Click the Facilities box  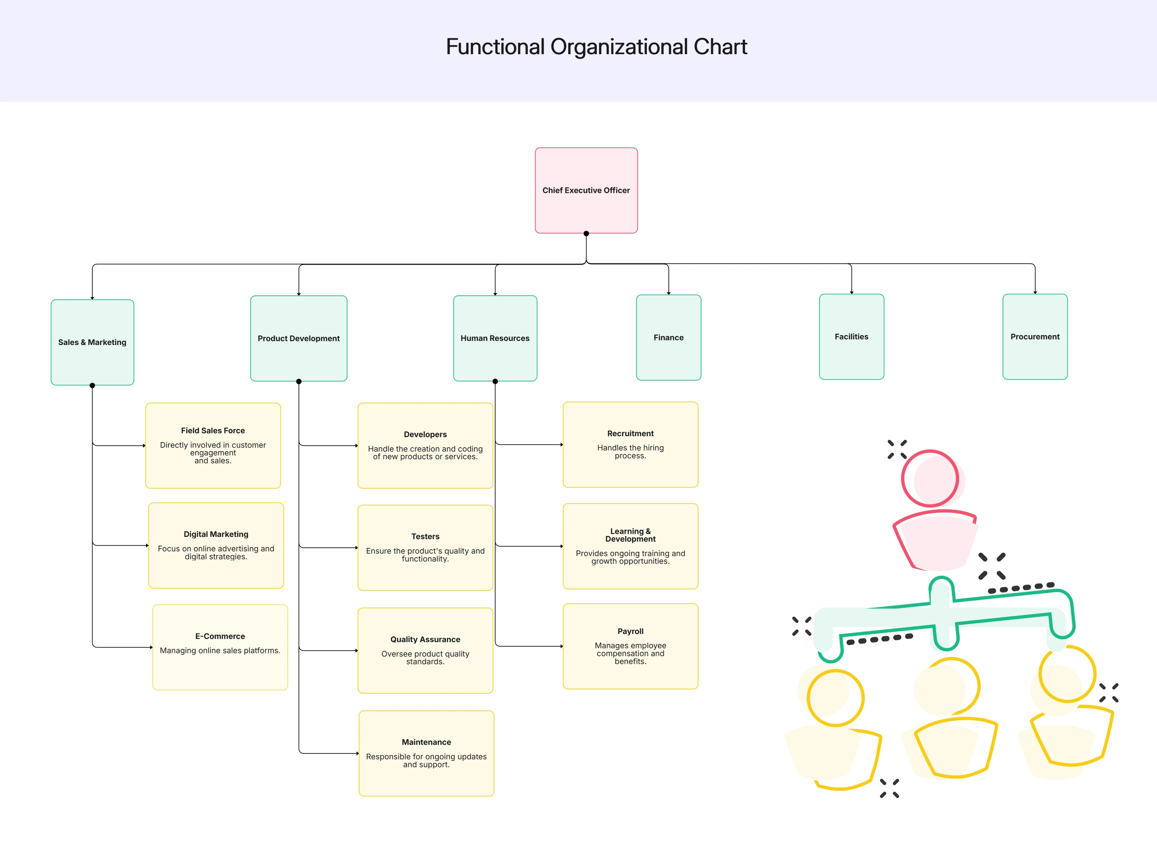coord(851,336)
